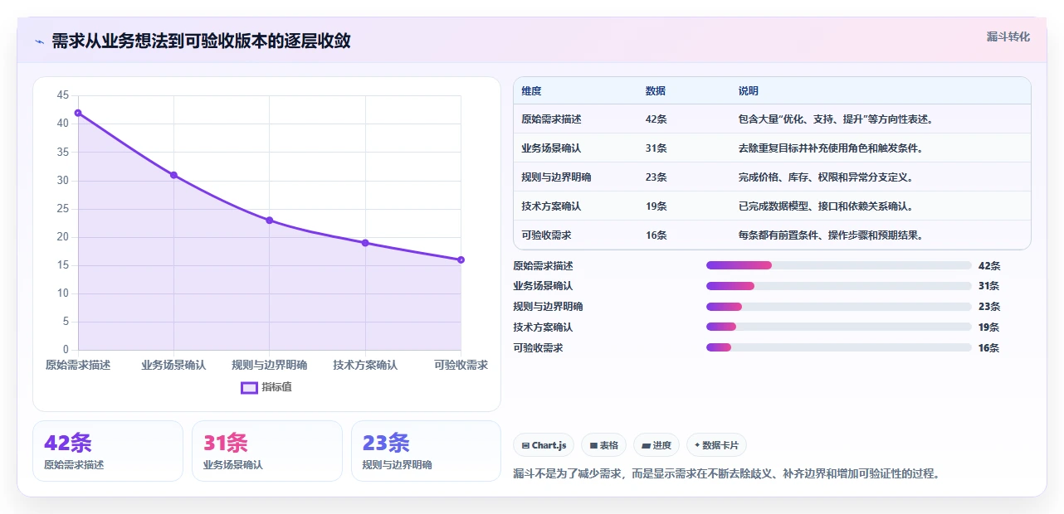Click the description starting 包含大量
The width and height of the screenshot is (1064, 514).
(837, 119)
